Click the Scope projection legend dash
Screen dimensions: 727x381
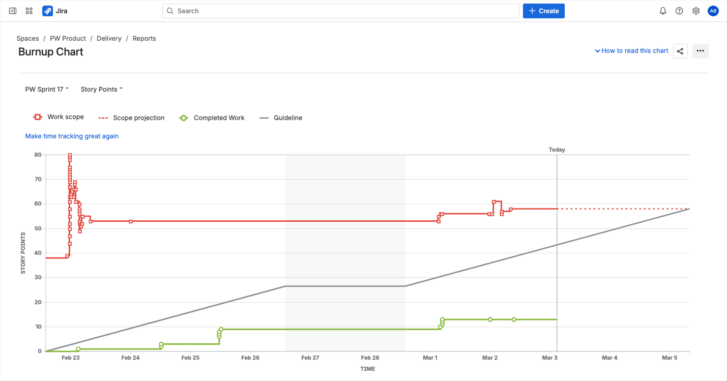tap(103, 118)
